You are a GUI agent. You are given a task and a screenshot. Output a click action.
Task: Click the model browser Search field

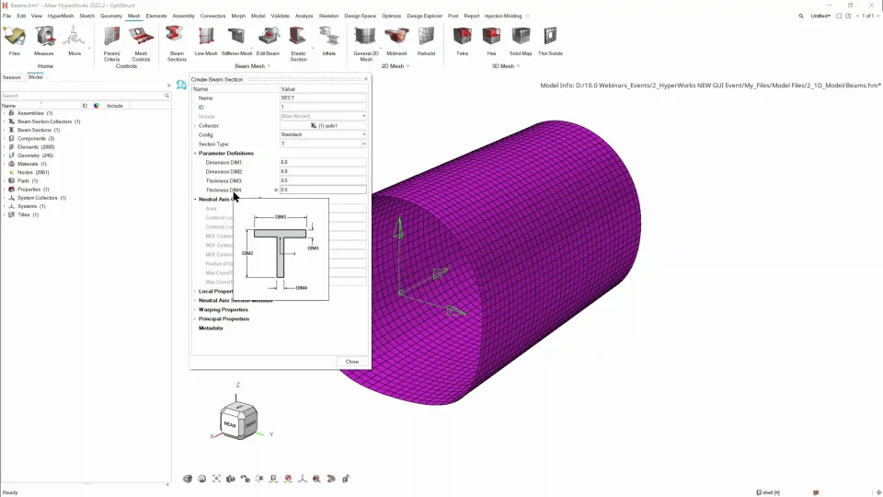86,96
